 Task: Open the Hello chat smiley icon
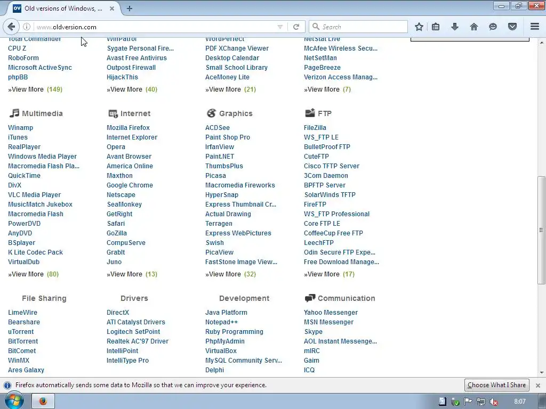click(x=493, y=27)
